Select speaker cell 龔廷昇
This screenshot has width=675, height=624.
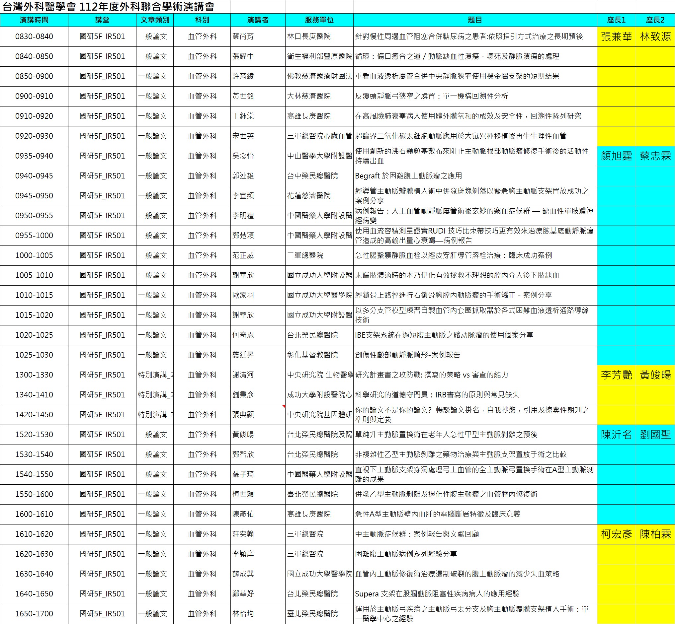[x=258, y=355]
